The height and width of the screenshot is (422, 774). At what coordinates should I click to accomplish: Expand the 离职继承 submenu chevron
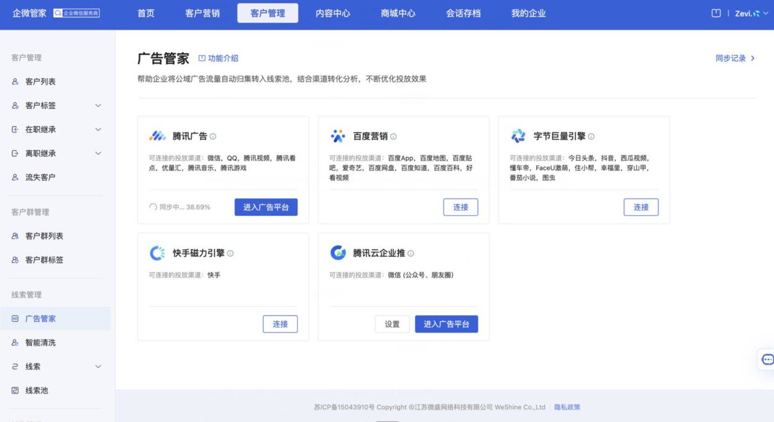[x=98, y=153]
